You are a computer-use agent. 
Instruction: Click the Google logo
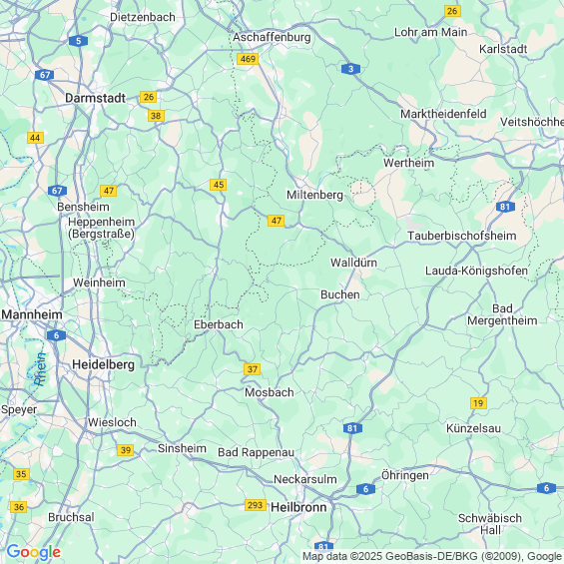(x=34, y=552)
